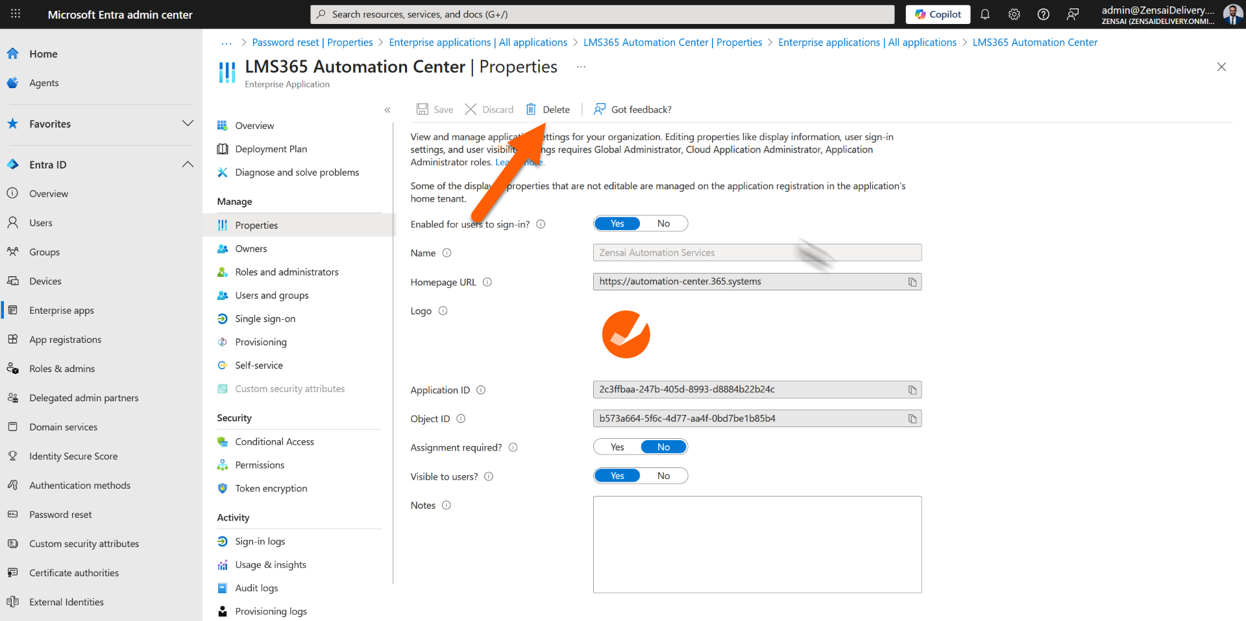The height and width of the screenshot is (621, 1246).
Task: Show info tooltip for Homepage URL
Action: 487,282
